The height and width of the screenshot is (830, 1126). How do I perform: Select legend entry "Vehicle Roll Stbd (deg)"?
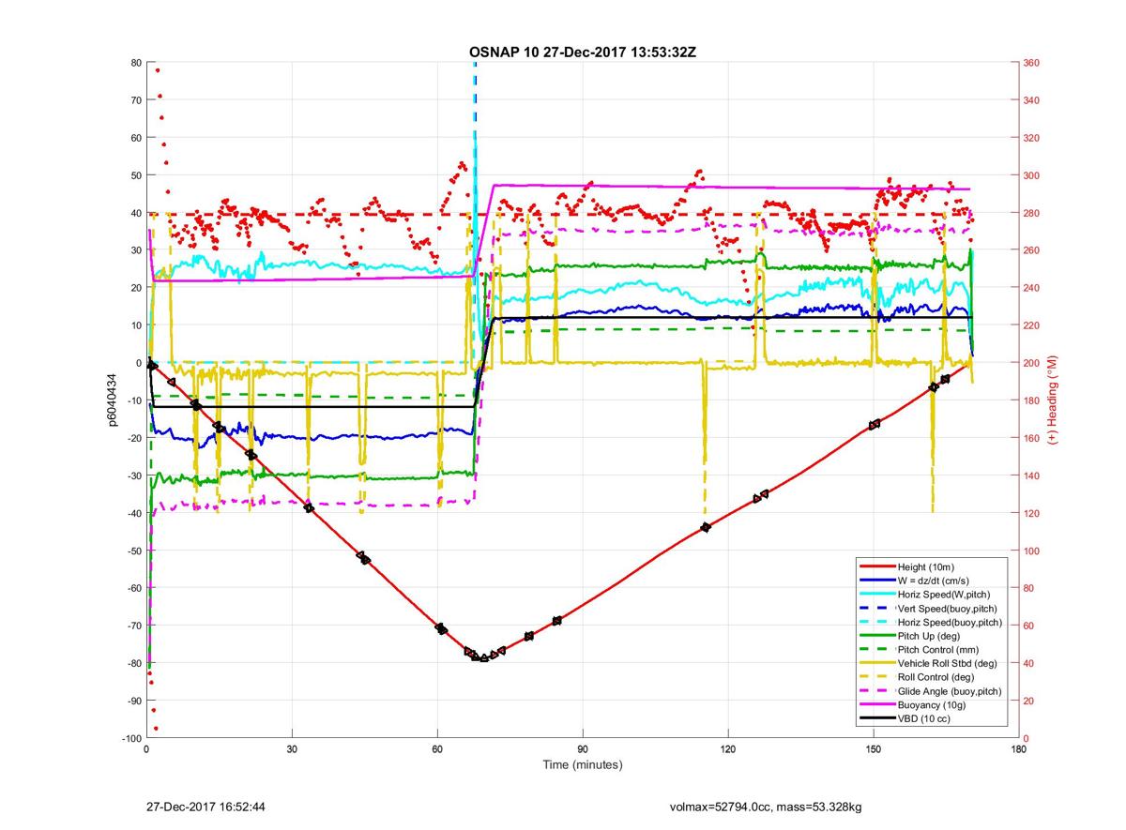(x=947, y=663)
